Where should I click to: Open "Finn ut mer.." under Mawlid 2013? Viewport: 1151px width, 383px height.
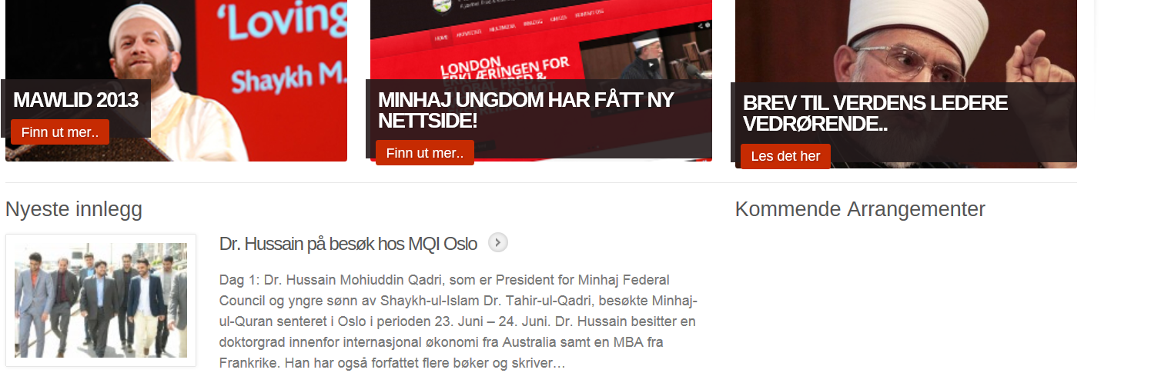click(x=60, y=132)
